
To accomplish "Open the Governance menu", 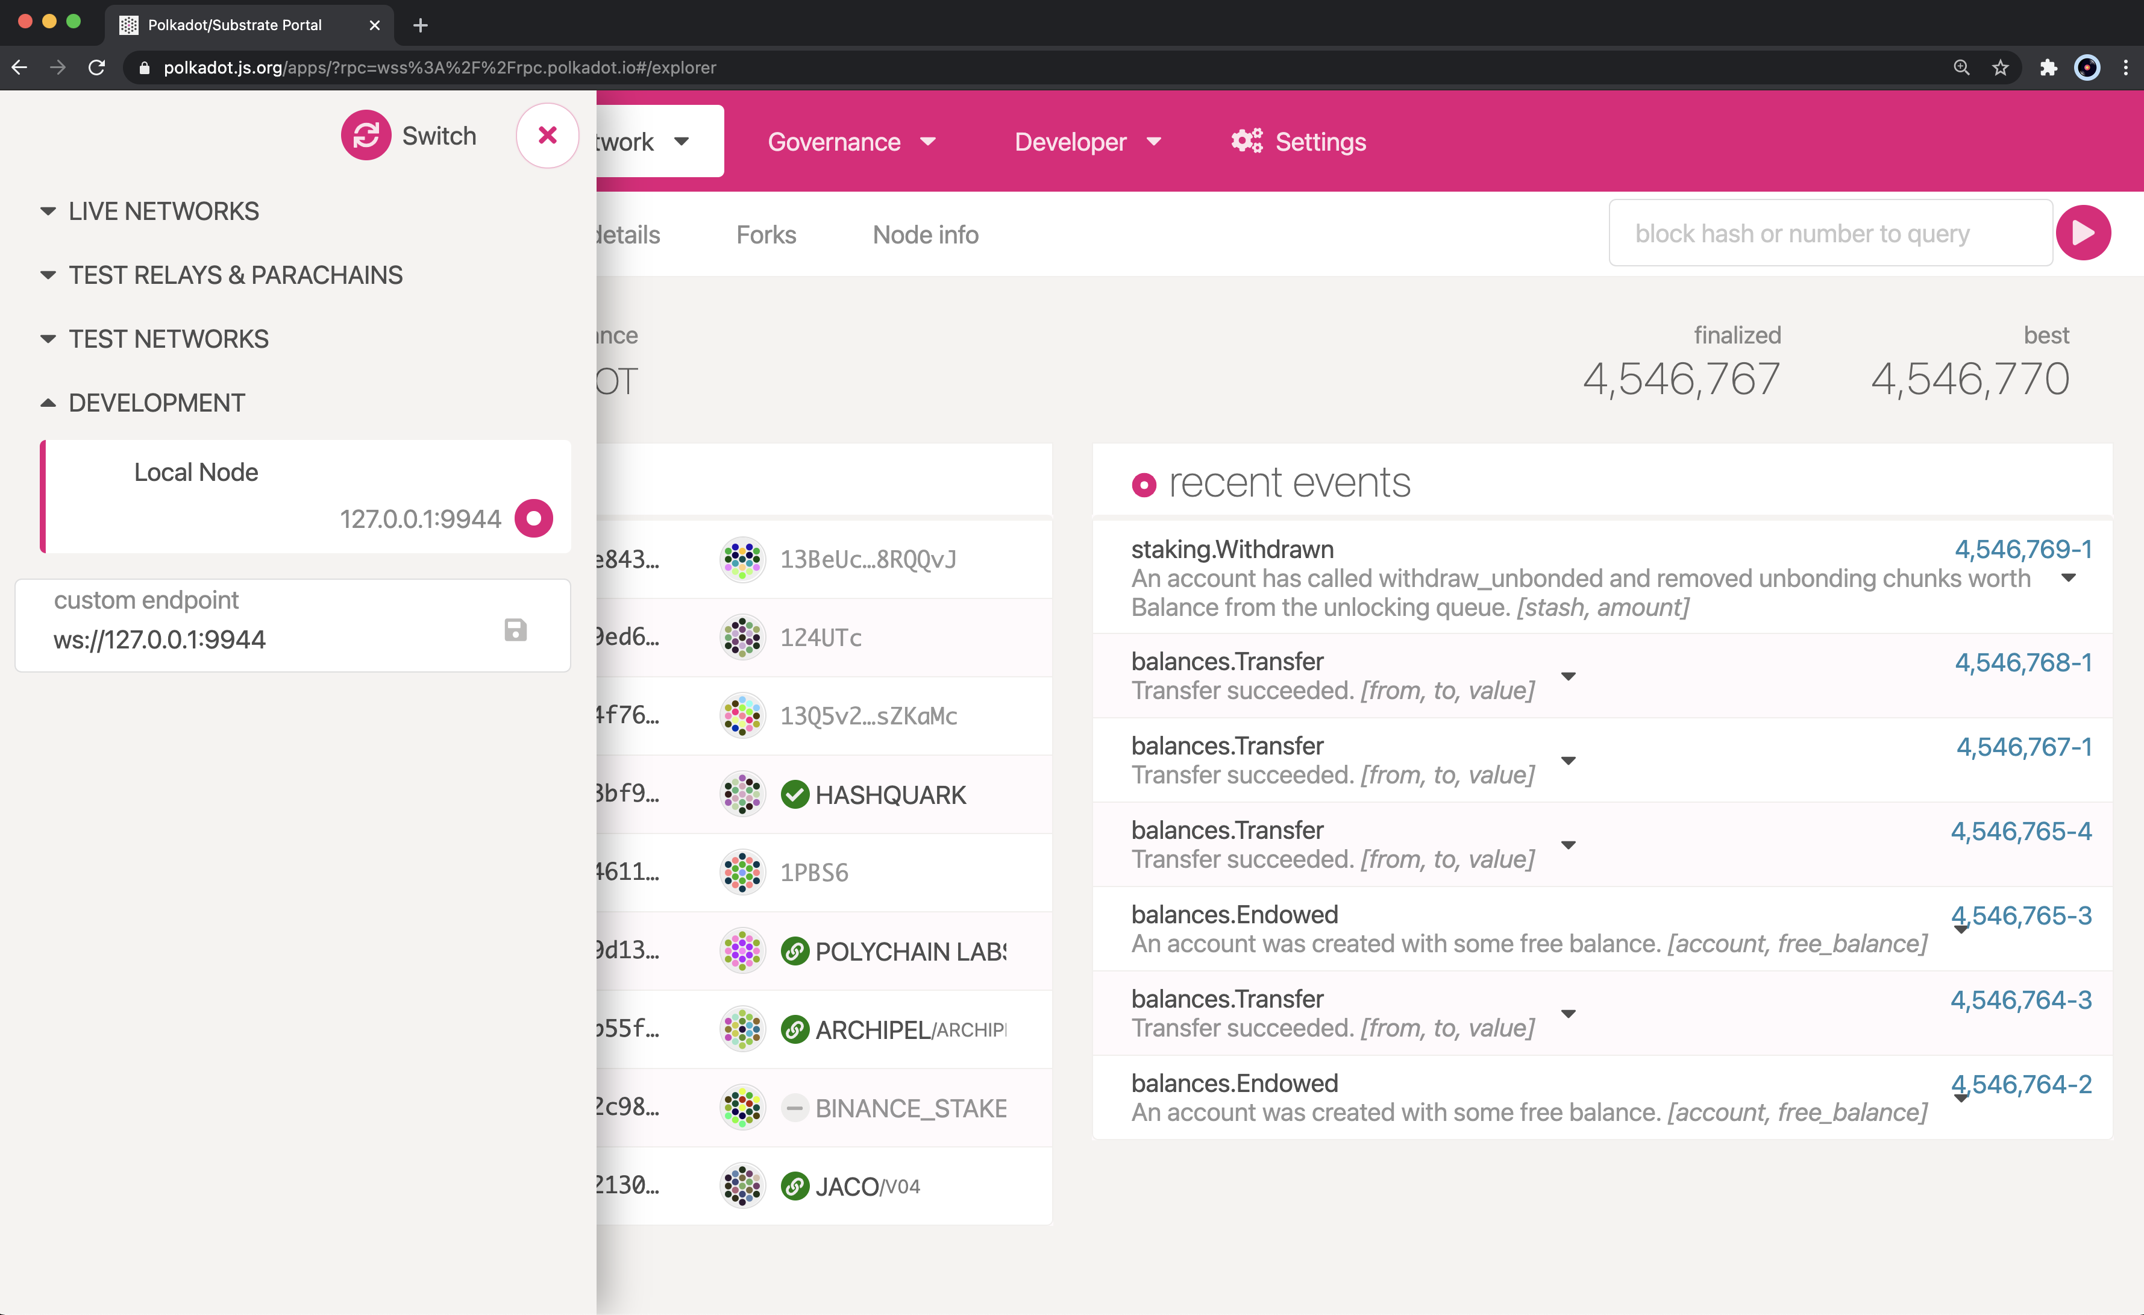I will pos(851,142).
